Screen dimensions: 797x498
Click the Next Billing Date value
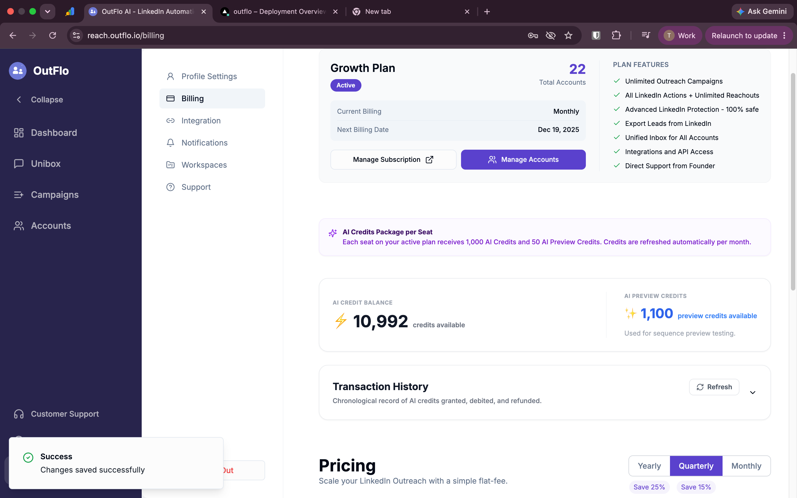(558, 130)
